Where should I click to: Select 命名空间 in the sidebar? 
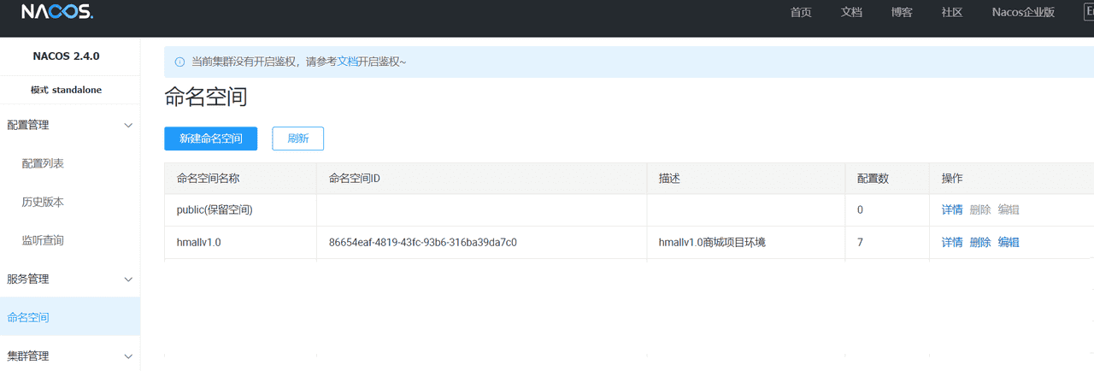point(28,317)
